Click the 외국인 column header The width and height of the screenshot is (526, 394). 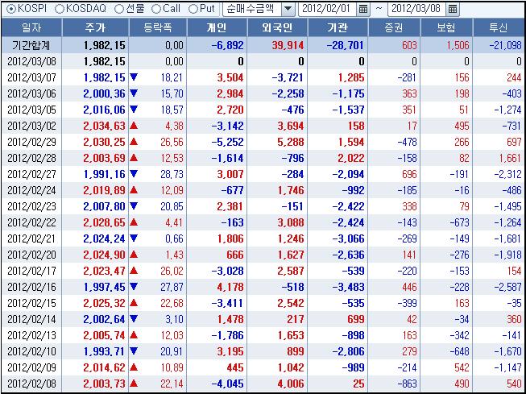277,27
